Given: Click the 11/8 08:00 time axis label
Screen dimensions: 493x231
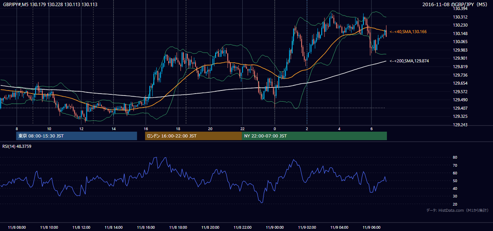Looking at the screenshot, I should pos(17,228).
